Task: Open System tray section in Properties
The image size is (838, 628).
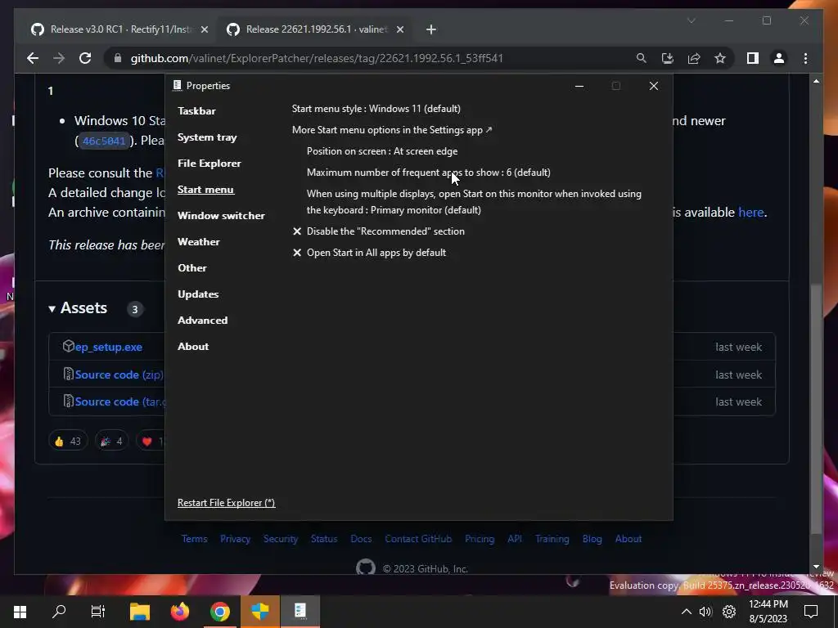Action: click(207, 137)
